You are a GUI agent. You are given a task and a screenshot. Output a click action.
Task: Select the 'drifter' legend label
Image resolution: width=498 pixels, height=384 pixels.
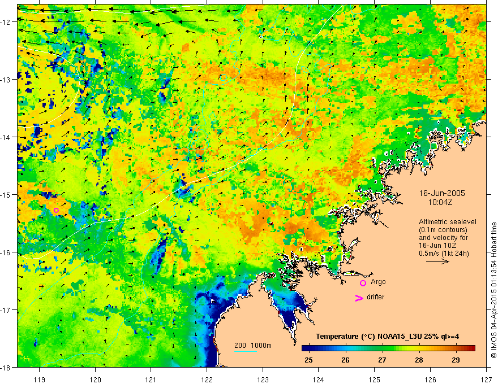[375, 297]
